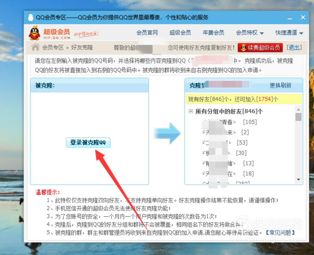Image resolution: width=314 pixels, height=255 pixels.
Task: Click the 更换刷新 link in the clone panel
Action: 280,85
